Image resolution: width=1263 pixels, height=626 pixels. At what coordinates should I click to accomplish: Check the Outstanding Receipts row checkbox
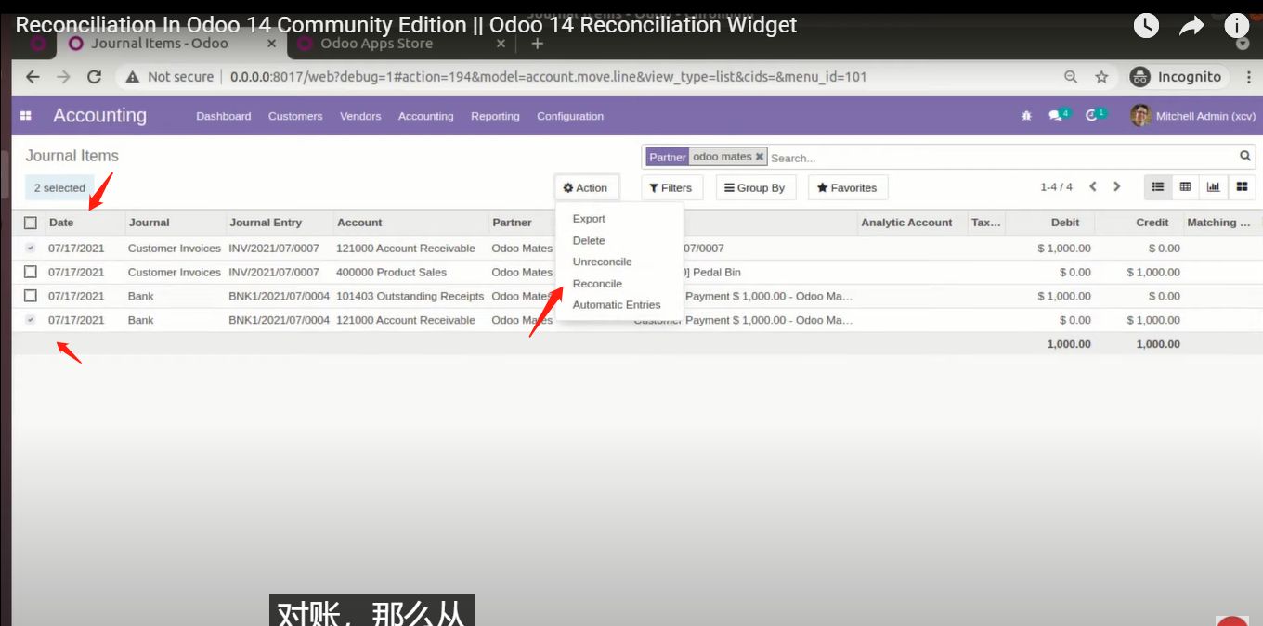pos(31,296)
